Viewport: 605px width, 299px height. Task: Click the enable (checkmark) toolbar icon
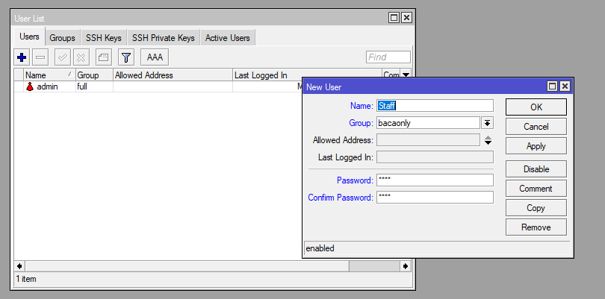pos(63,58)
